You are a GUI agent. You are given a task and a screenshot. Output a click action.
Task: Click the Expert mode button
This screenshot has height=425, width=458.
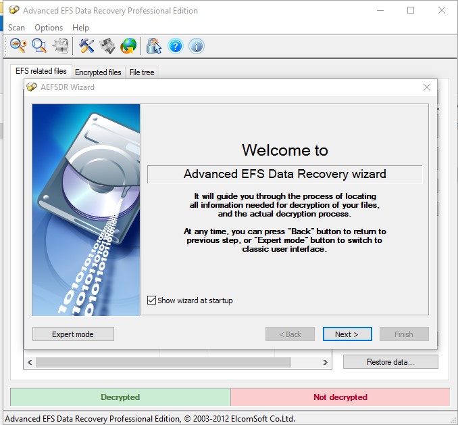tap(73, 334)
